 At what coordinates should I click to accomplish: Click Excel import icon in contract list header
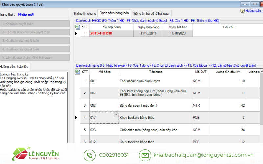click(x=77, y=27)
